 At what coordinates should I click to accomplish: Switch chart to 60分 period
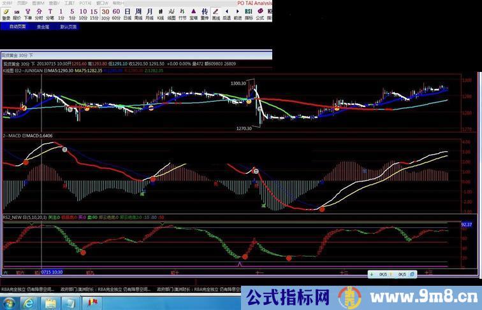116,13
